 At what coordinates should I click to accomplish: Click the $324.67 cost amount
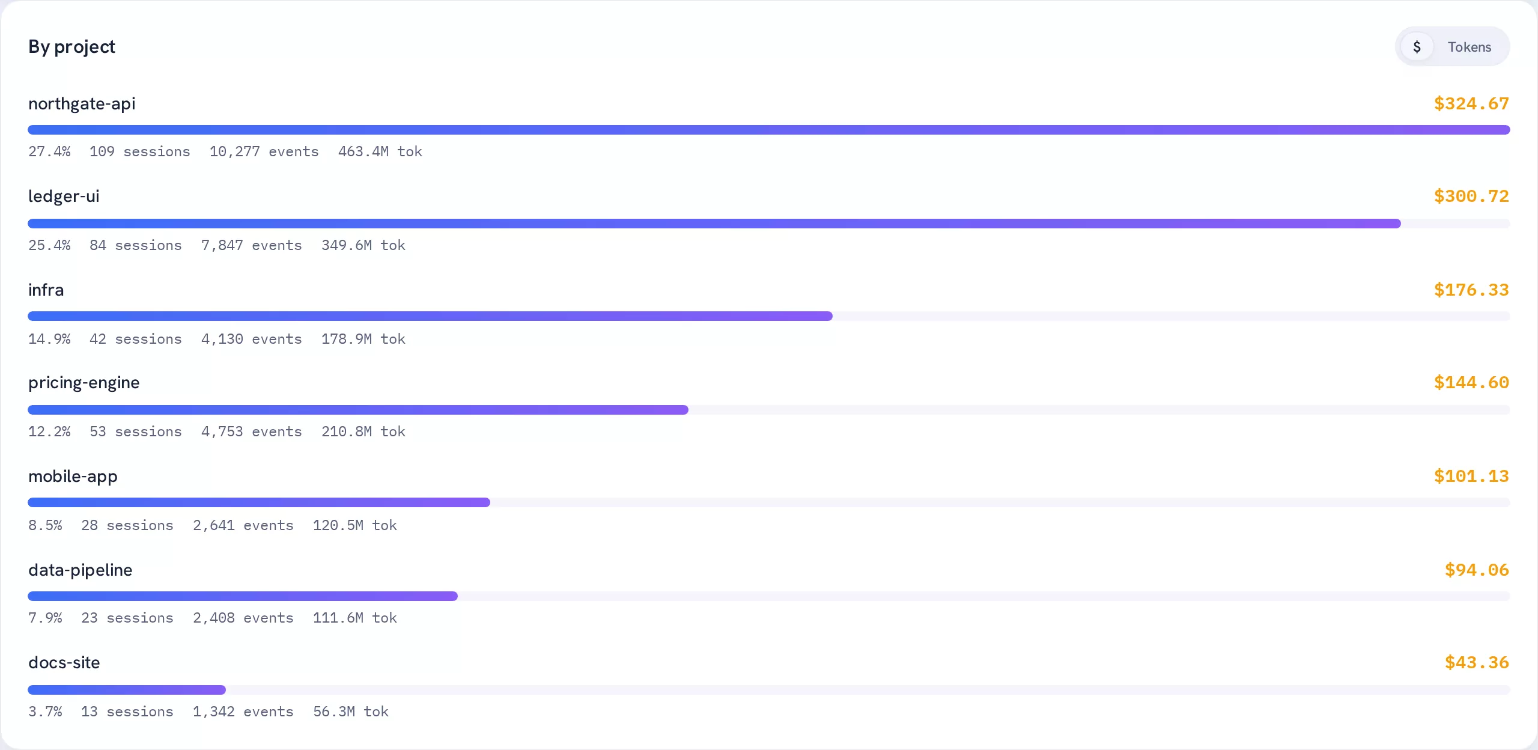tap(1471, 103)
